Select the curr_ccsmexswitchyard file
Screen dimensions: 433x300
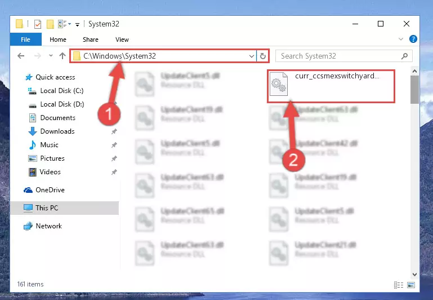331,86
